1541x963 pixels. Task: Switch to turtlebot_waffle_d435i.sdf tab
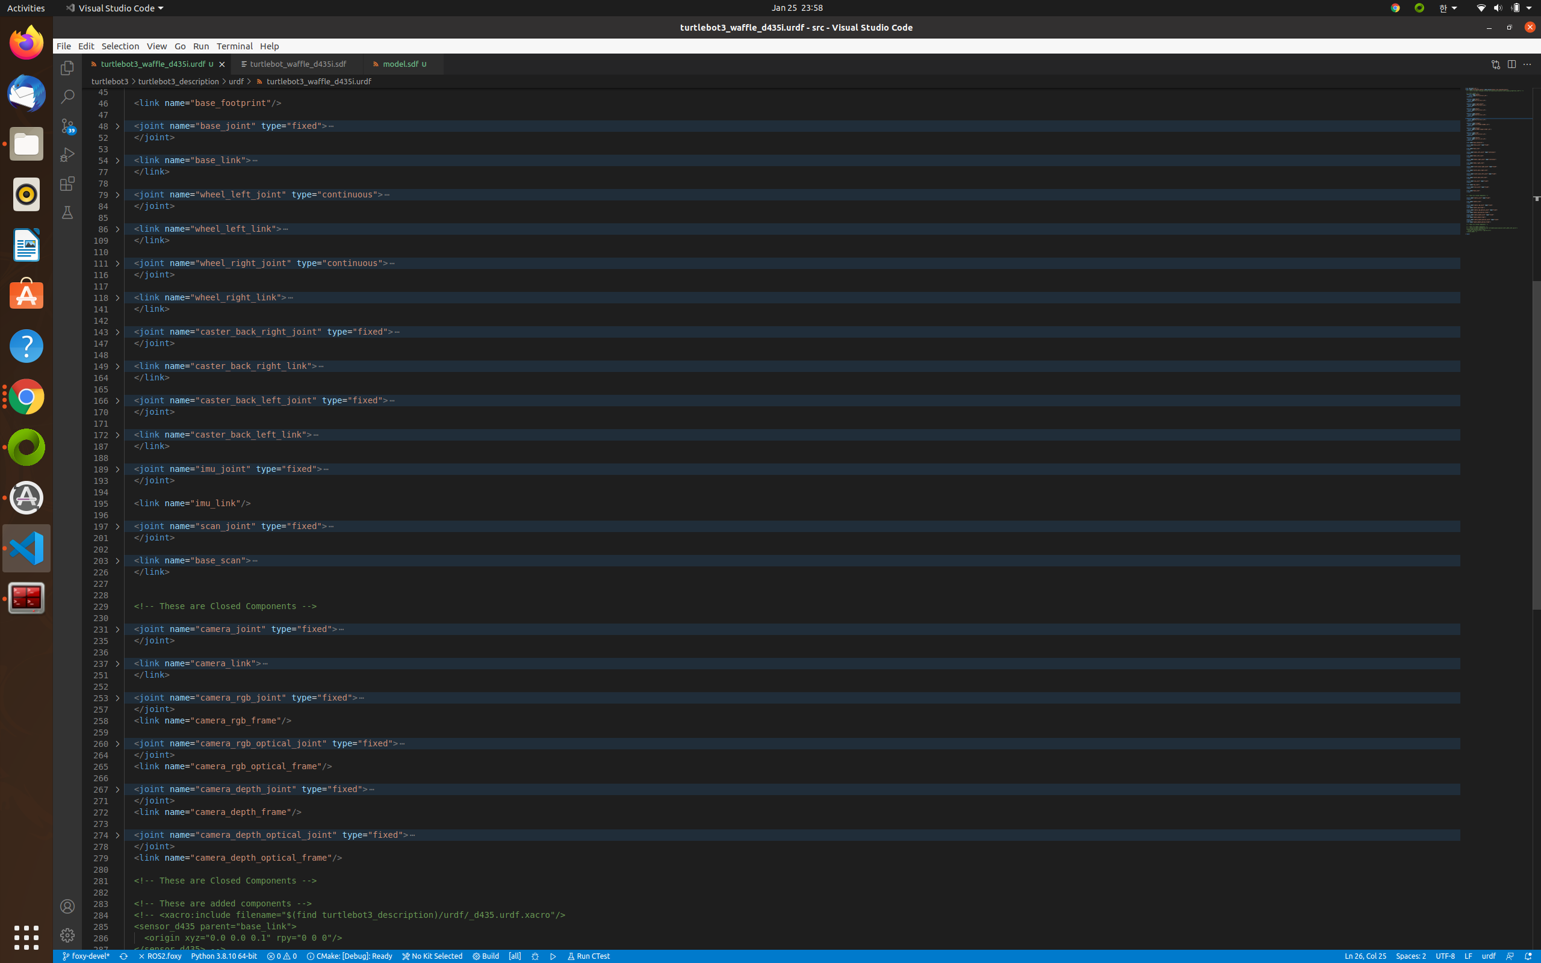pos(297,64)
